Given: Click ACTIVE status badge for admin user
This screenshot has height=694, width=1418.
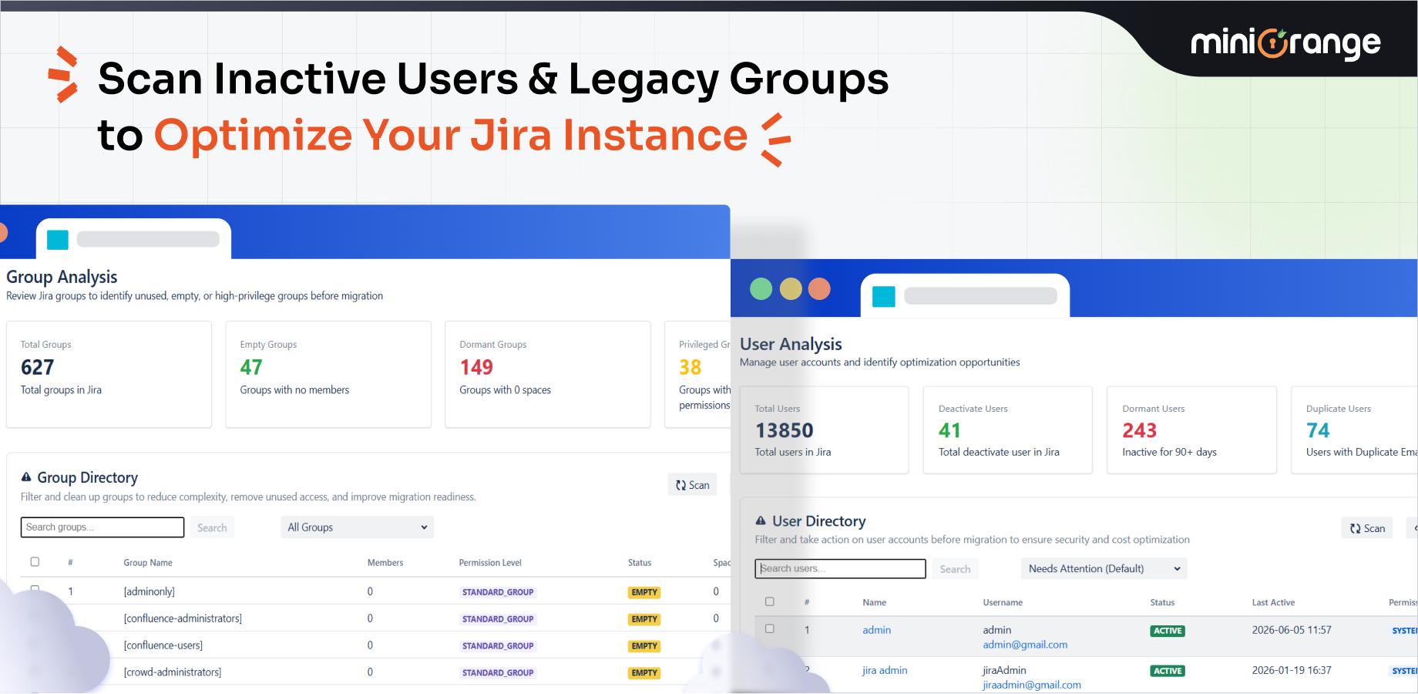Looking at the screenshot, I should coord(1168,631).
